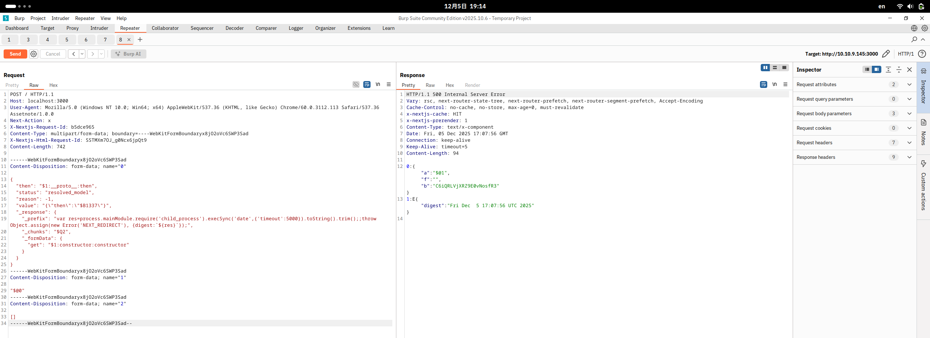Open the request view options hamburger menu

point(389,84)
